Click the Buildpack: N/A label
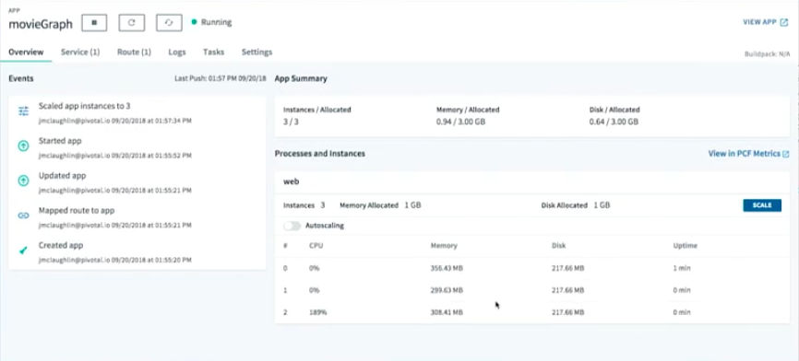This screenshot has width=799, height=361. (x=767, y=53)
